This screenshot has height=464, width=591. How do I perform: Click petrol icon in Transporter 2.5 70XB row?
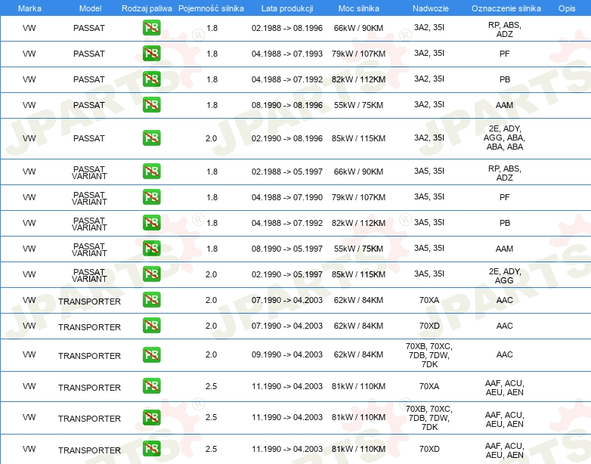(151, 417)
